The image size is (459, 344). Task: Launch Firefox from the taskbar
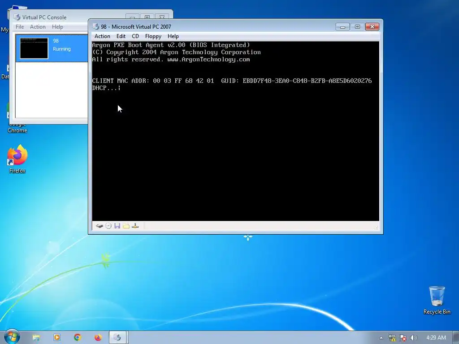coord(98,338)
